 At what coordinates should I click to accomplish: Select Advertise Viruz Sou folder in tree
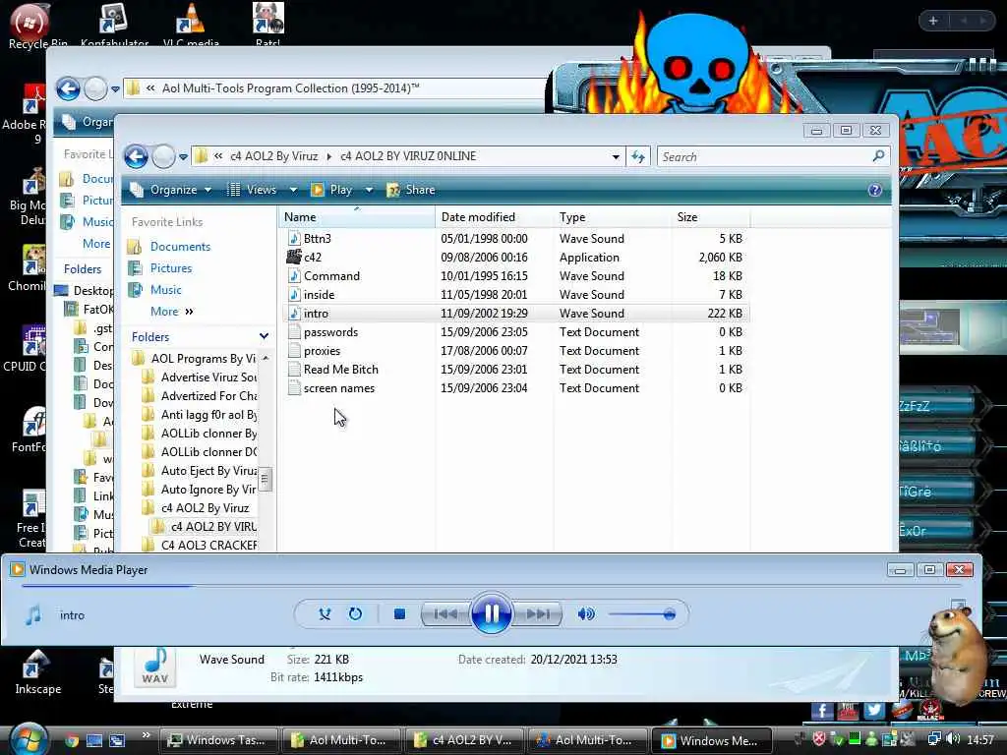coord(208,377)
